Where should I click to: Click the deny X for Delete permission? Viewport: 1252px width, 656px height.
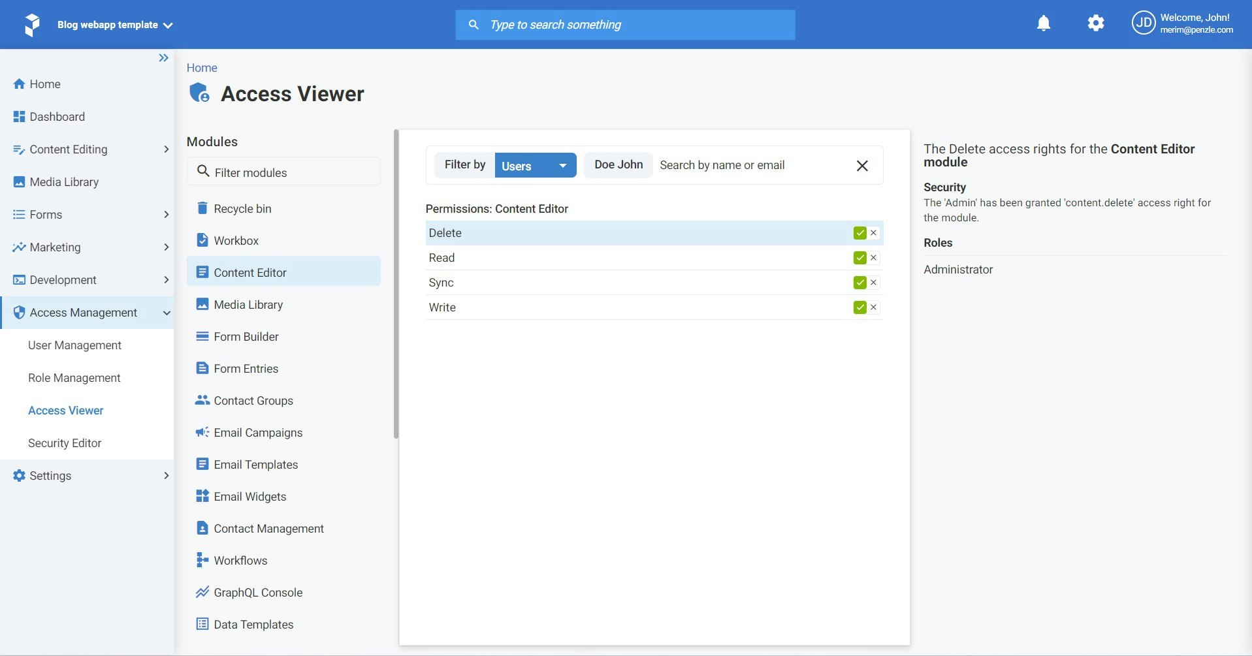point(873,233)
